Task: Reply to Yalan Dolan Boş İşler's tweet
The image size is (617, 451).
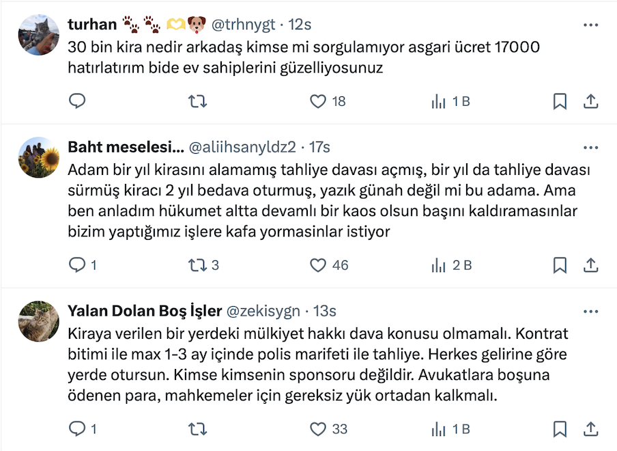Action: [x=78, y=429]
